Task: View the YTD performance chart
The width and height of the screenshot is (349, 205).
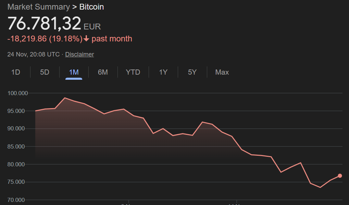Action: tap(133, 72)
